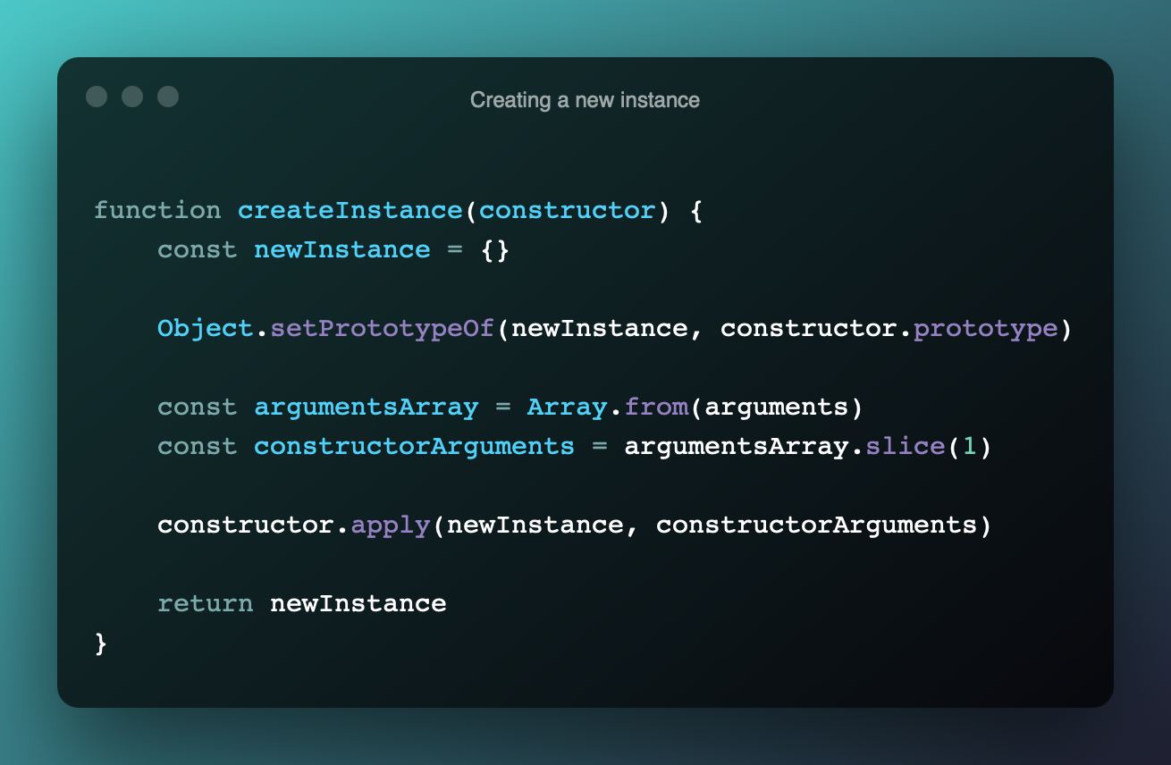Viewport: 1171px width, 765px height.
Task: Click the 'prototype' property
Action: click(985, 329)
